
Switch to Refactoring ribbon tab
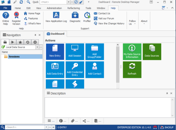point(74,8)
